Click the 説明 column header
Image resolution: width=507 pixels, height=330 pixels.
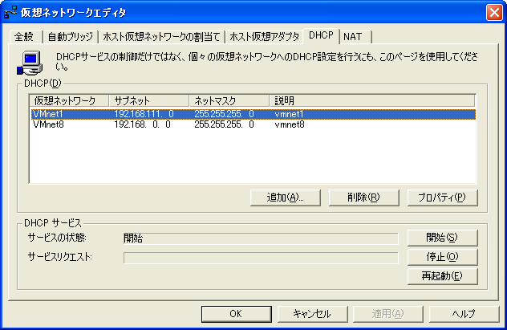pos(372,100)
